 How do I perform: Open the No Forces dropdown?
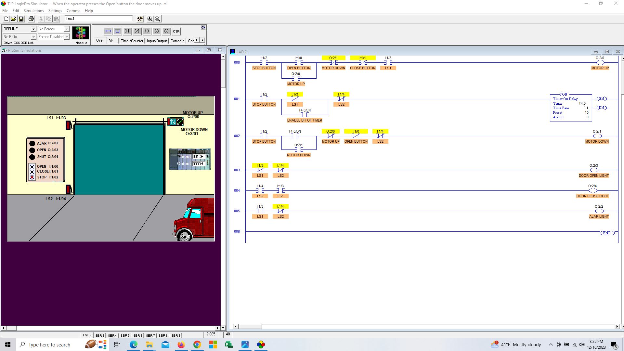(x=67, y=29)
